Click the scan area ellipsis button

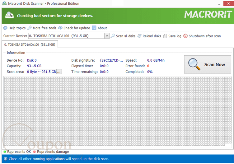(59, 72)
